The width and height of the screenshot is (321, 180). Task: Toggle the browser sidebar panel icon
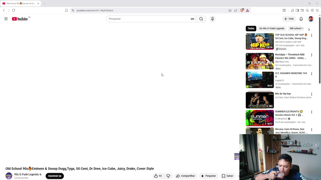(297, 10)
